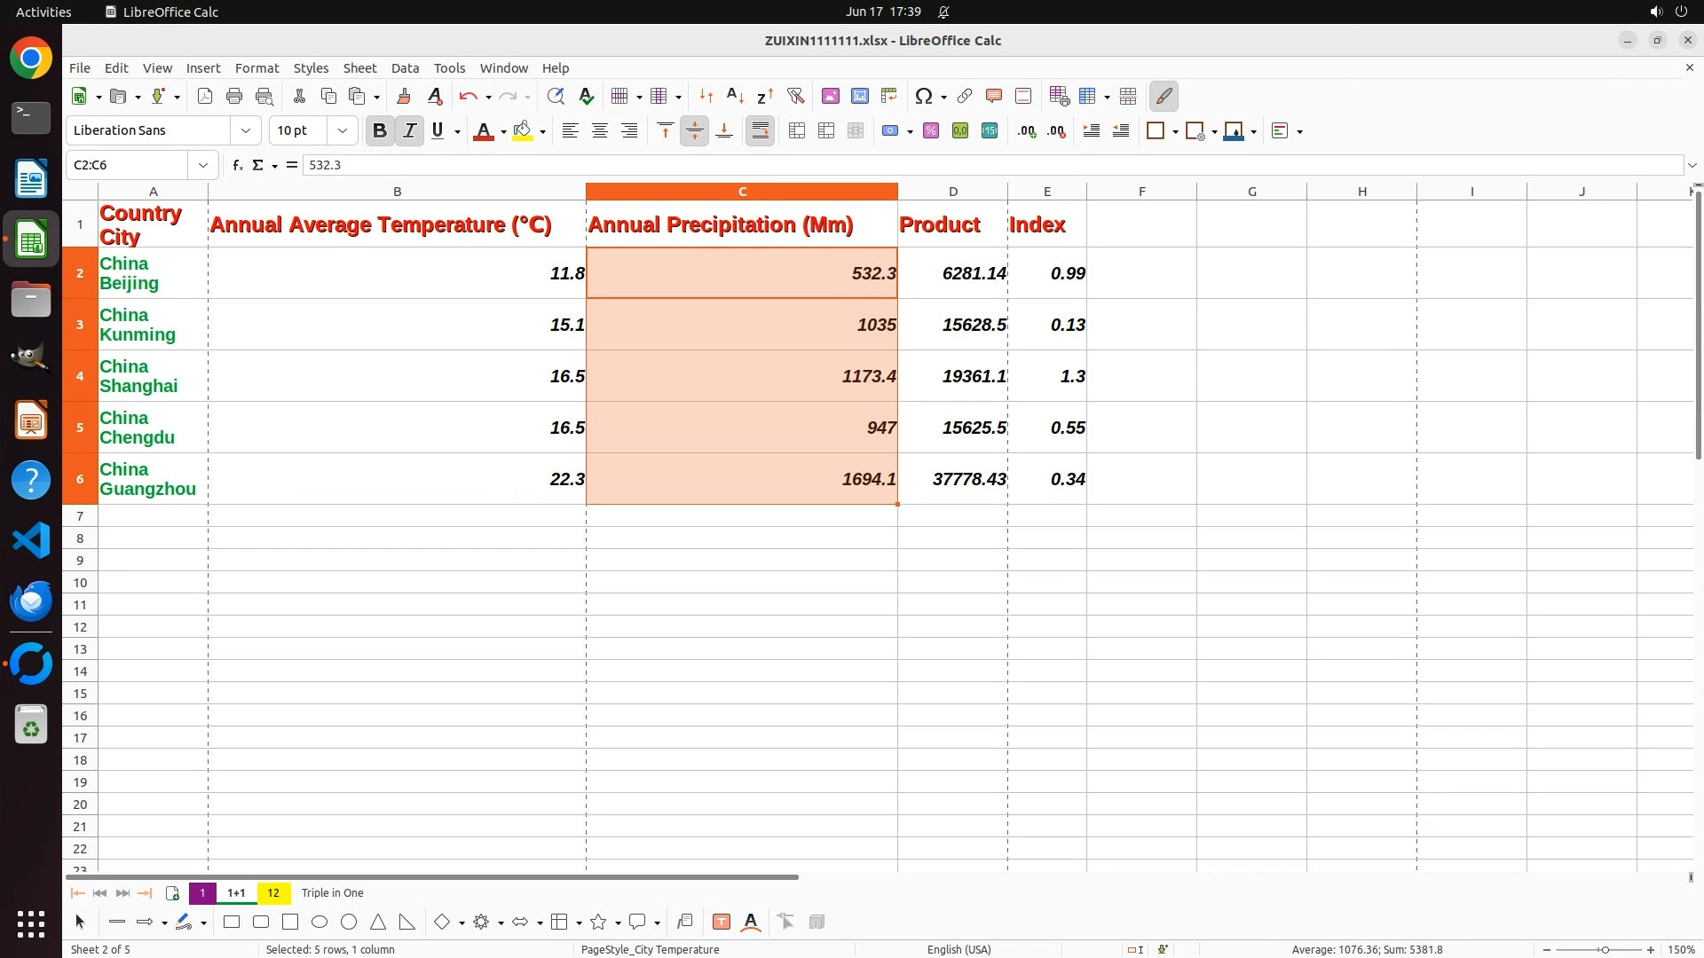The width and height of the screenshot is (1704, 958).
Task: Switch to the Triple in One sheet tab
Action: click(x=332, y=892)
